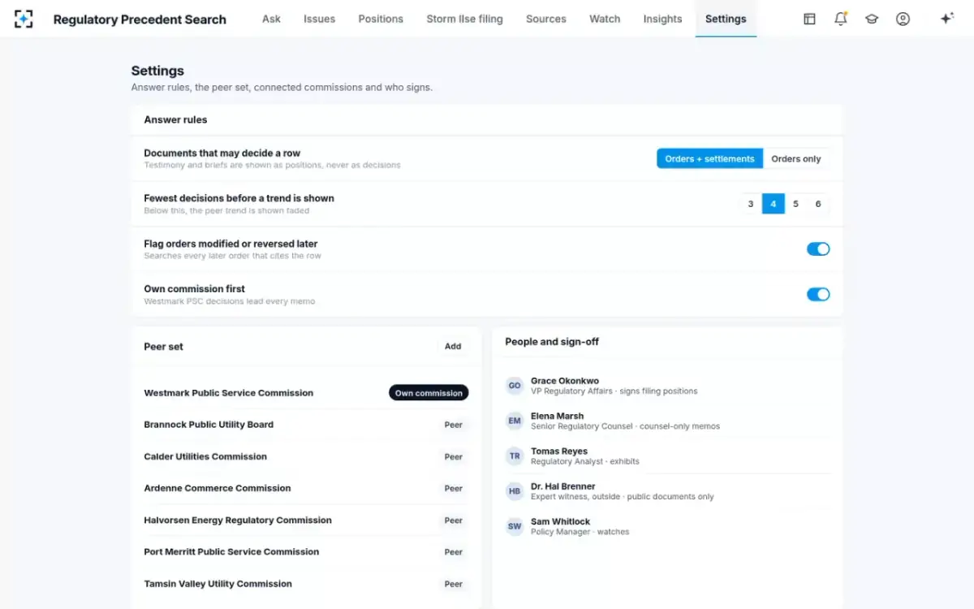The width and height of the screenshot is (974, 609).
Task: Set fewest decisions to 3
Action: (x=751, y=204)
